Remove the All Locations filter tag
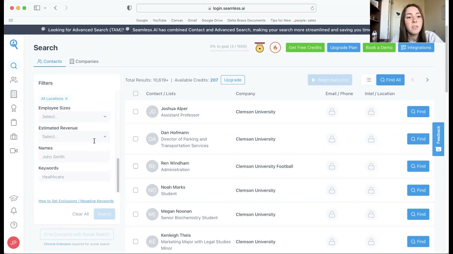Screen dimensions: 453x254 (66, 99)
